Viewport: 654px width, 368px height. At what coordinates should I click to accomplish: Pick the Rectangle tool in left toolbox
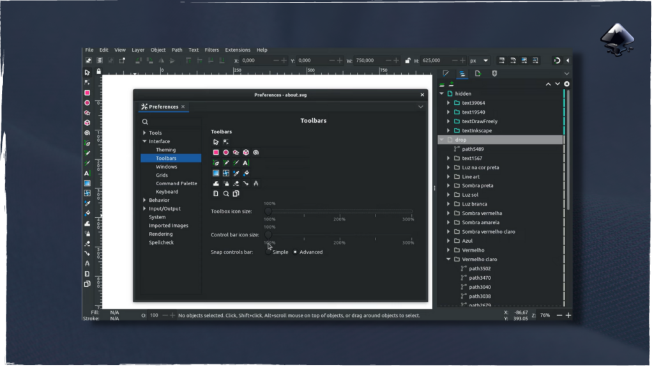[87, 93]
